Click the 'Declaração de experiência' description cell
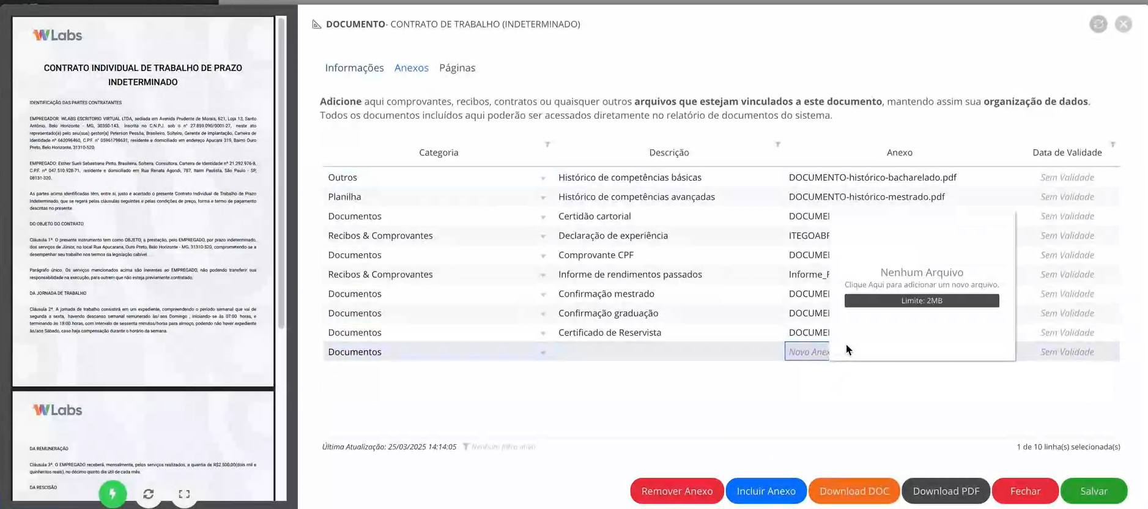The image size is (1148, 509). (x=613, y=236)
